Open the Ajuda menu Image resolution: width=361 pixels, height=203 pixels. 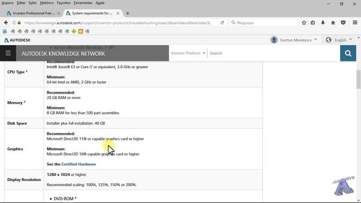[100, 3]
